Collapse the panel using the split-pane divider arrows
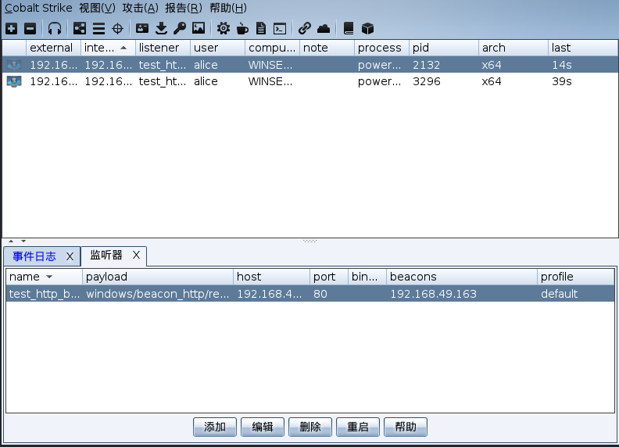Screen dimensions: 619x447 [x=12, y=241]
